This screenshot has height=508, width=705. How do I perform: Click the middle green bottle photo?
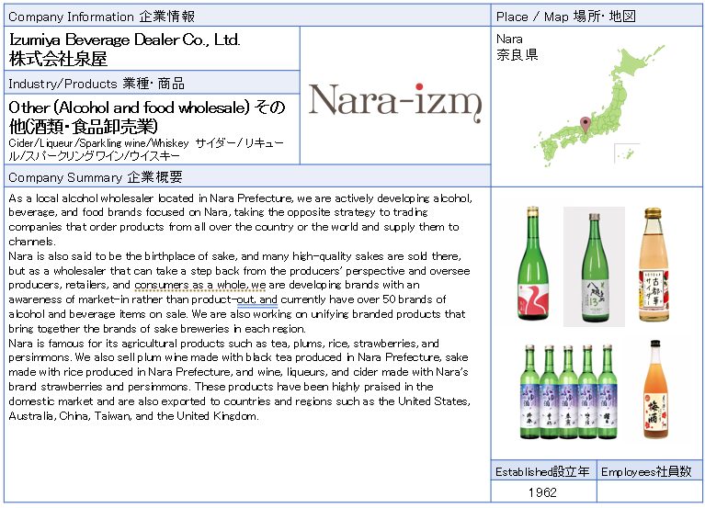tap(593, 265)
